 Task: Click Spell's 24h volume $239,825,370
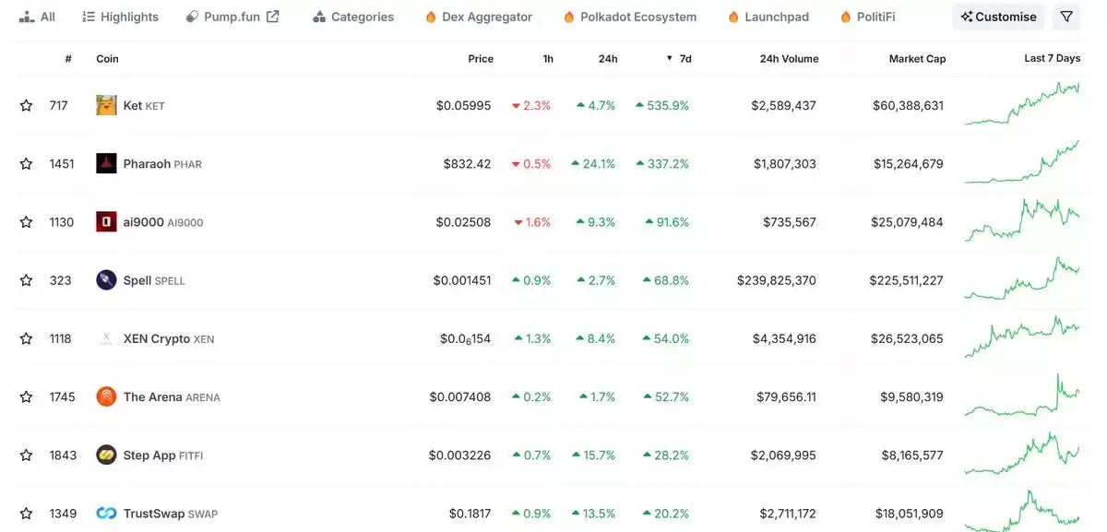[777, 280]
